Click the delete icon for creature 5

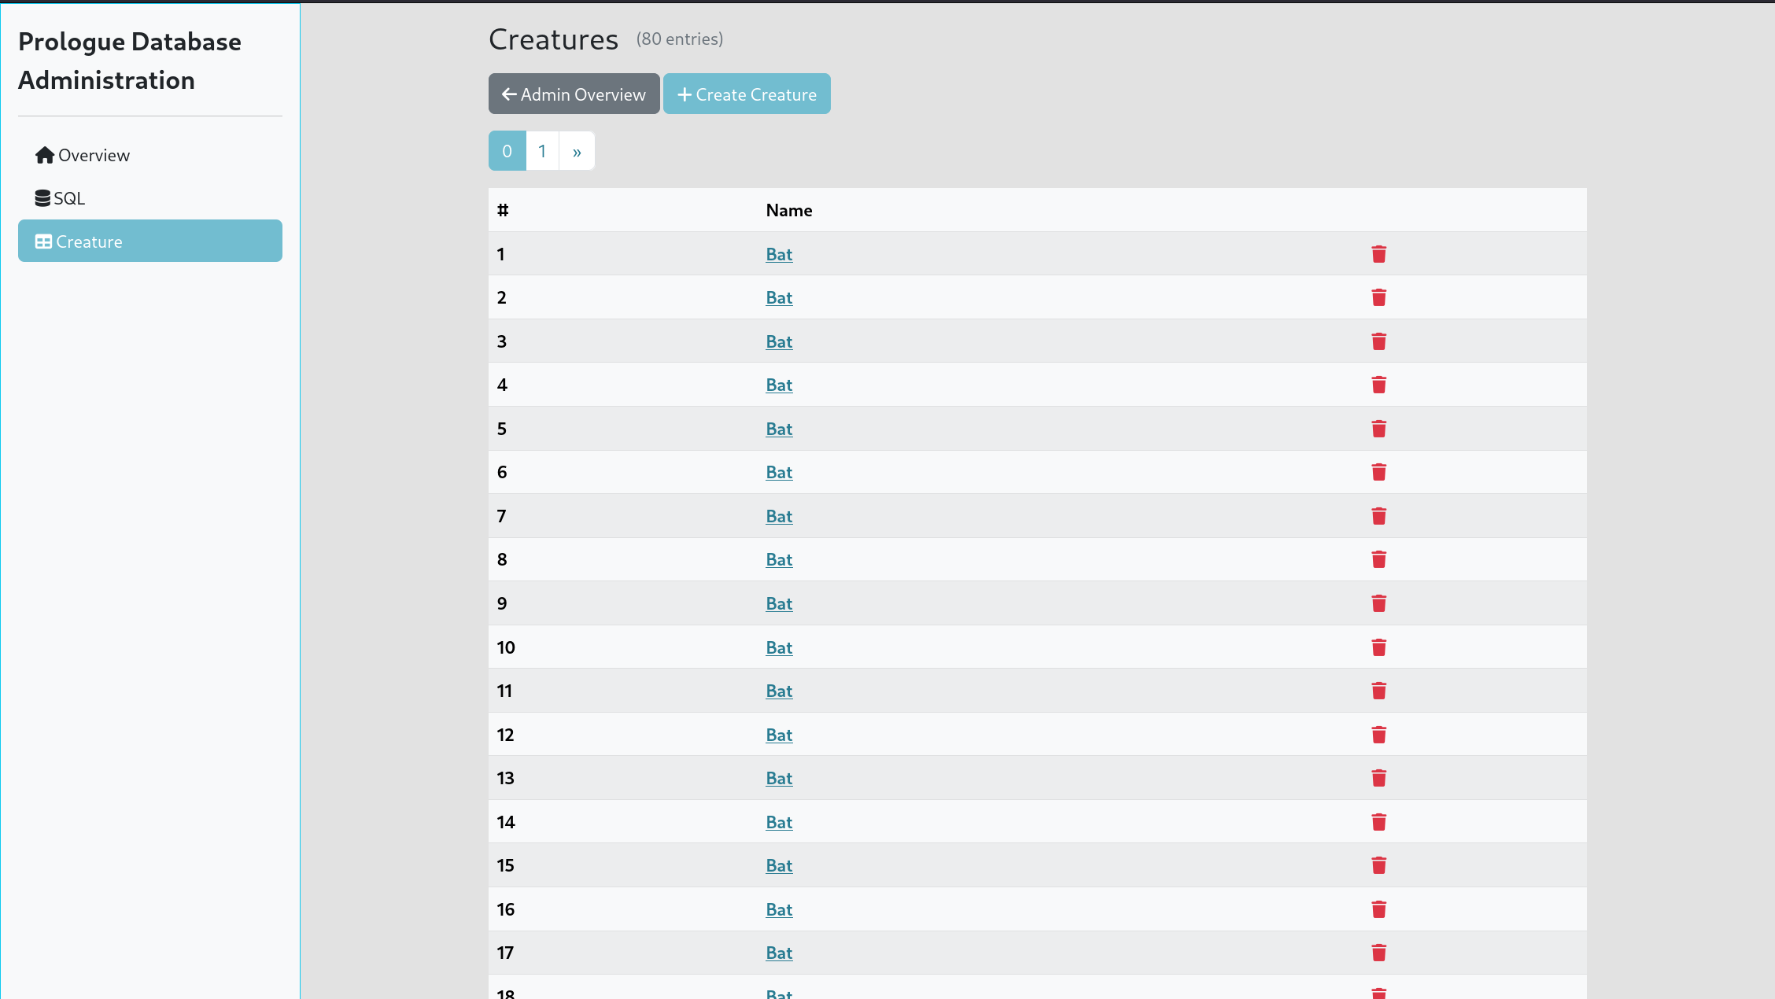[x=1378, y=428]
